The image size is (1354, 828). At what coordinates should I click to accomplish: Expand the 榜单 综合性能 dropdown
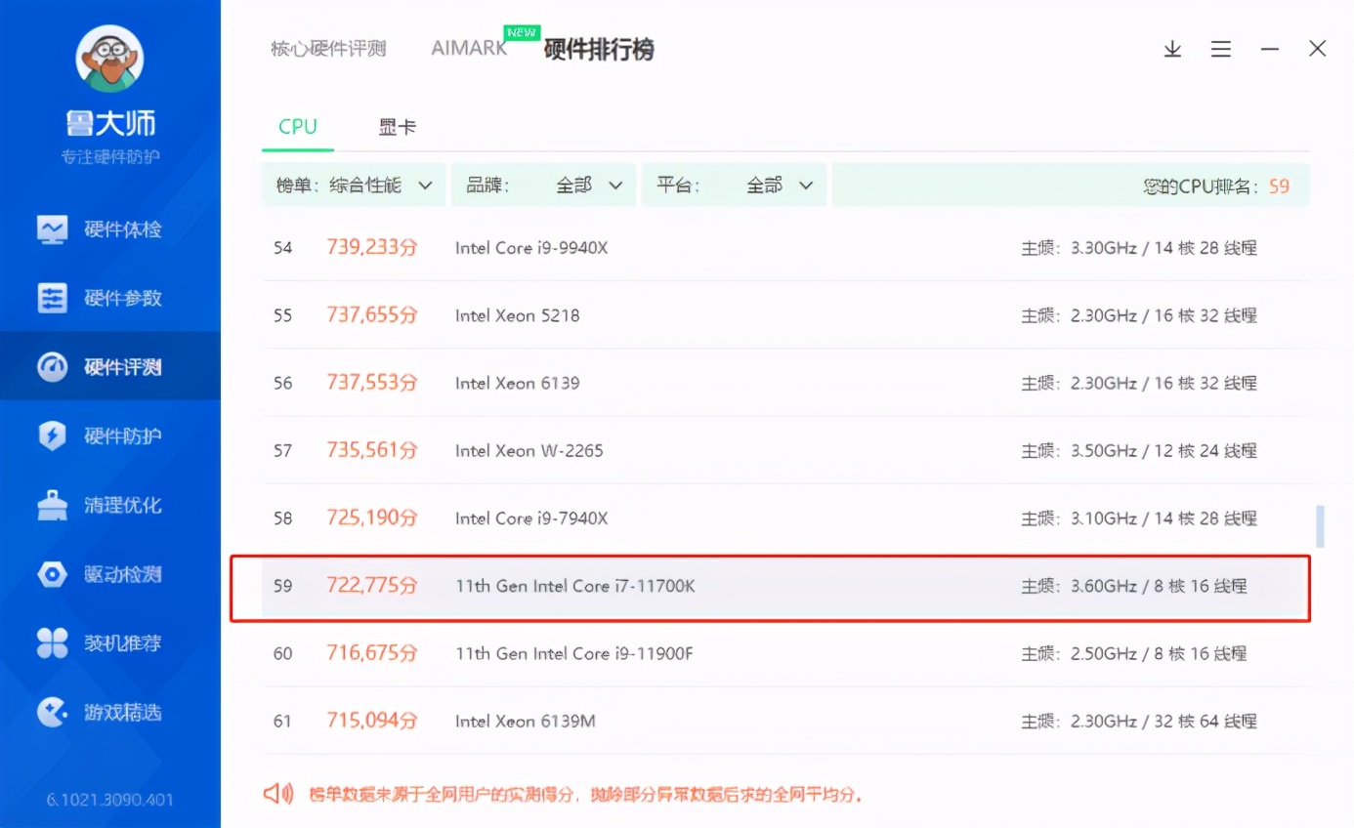click(354, 186)
